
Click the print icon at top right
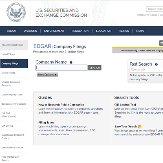[x=161, y=43]
